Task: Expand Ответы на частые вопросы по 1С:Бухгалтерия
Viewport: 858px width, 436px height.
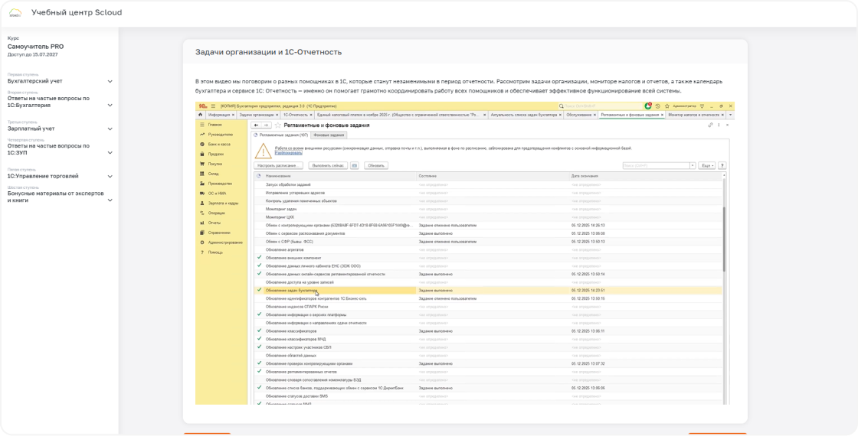Action: 110,105
